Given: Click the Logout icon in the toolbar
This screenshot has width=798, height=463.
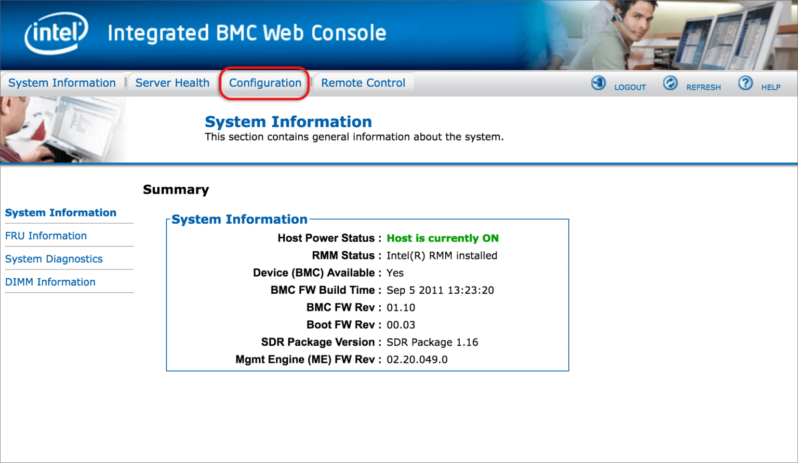Looking at the screenshot, I should (598, 83).
